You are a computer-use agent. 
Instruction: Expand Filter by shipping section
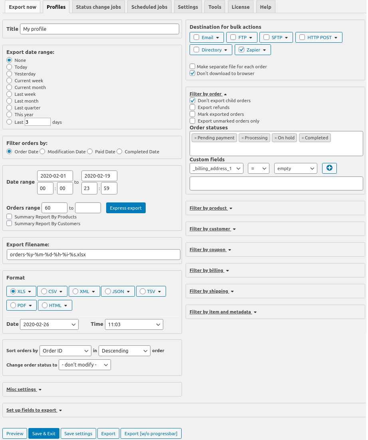coord(212,291)
